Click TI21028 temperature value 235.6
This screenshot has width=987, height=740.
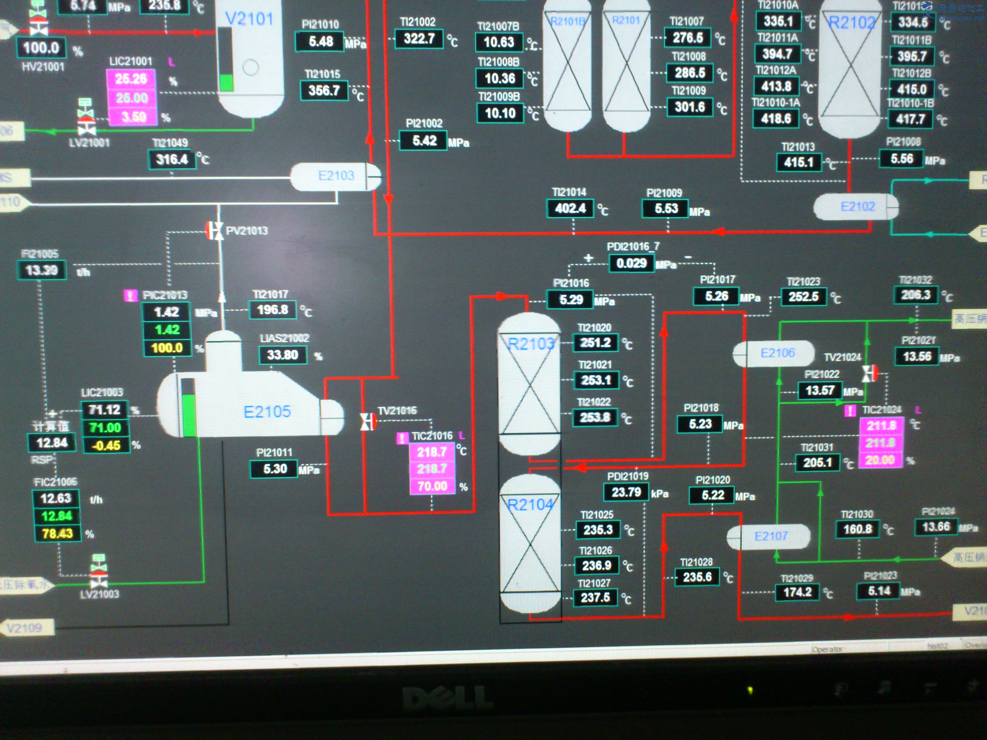[697, 577]
